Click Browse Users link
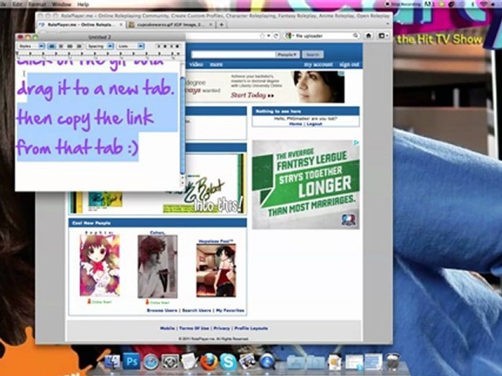 pyautogui.click(x=162, y=310)
